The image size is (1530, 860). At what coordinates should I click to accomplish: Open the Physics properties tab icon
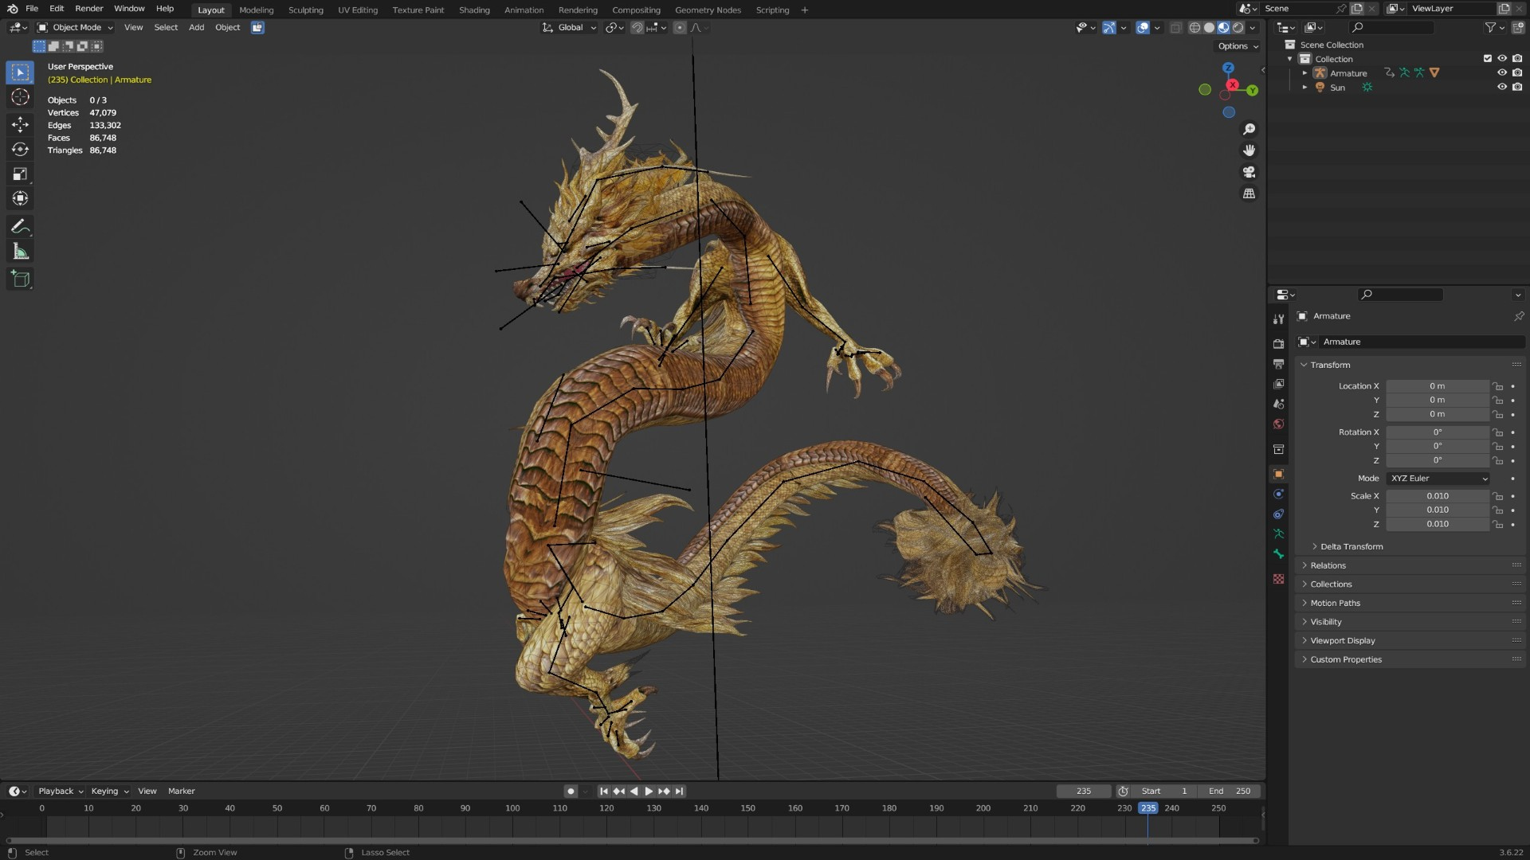pyautogui.click(x=1278, y=494)
